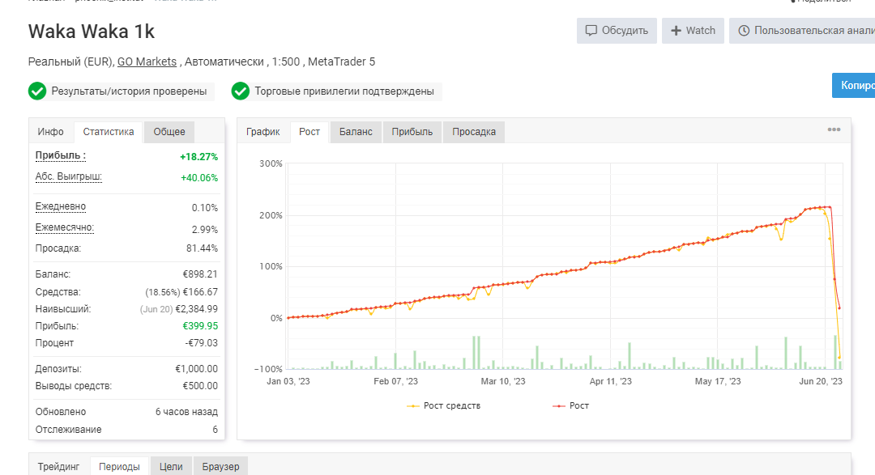Click the Jan 03, '23 axis label
Screen dimensions: 875x475
point(288,381)
